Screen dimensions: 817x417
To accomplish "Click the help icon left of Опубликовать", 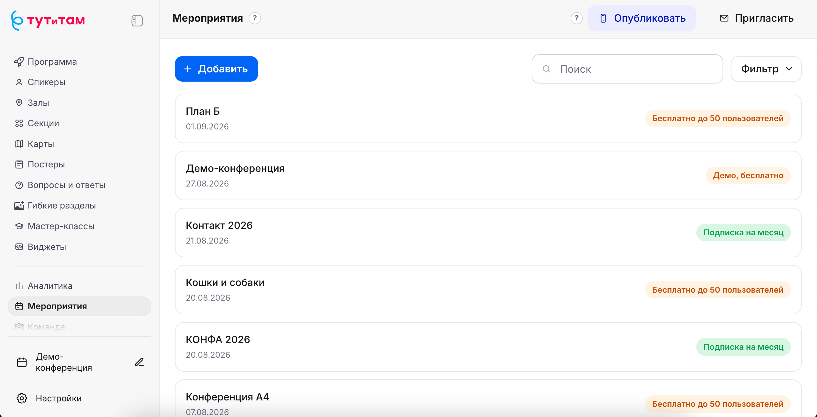I will point(576,18).
